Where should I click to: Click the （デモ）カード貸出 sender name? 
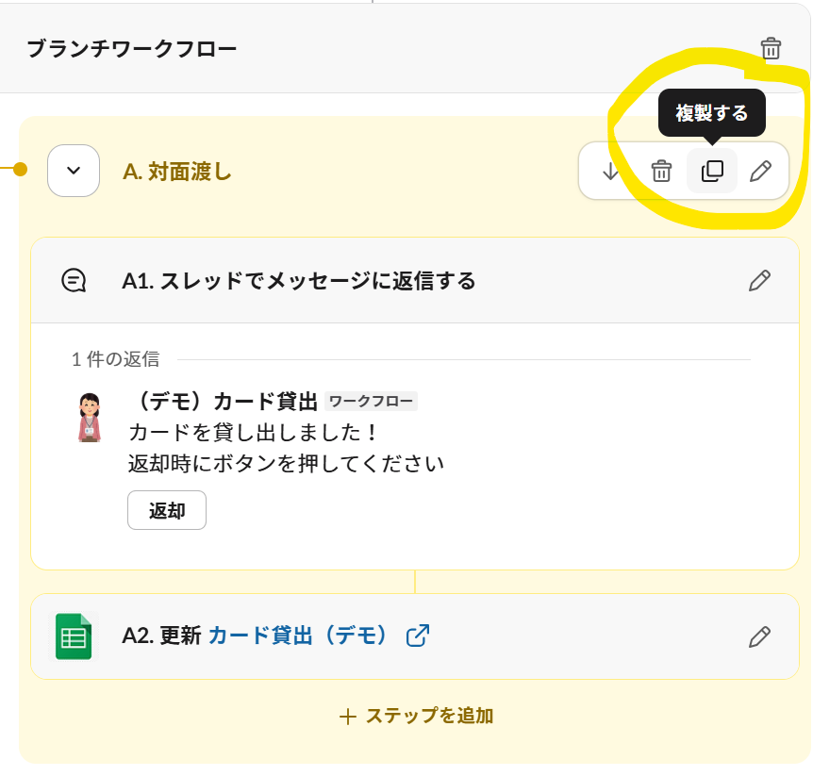click(224, 402)
